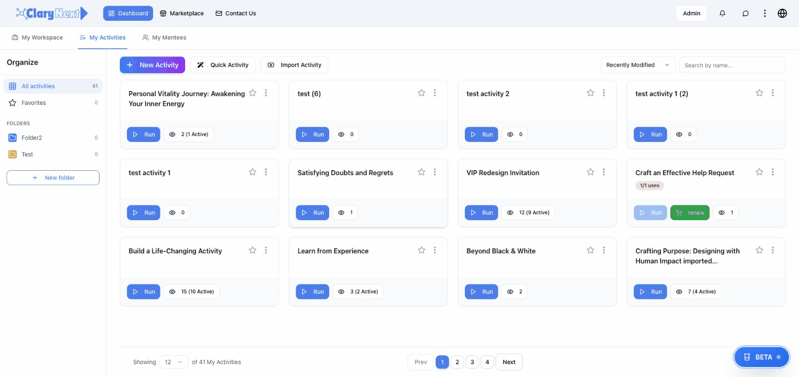This screenshot has height=377, width=799.
Task: Favorite the Satisfying Doubts and Regrets activity
Action: click(x=421, y=172)
